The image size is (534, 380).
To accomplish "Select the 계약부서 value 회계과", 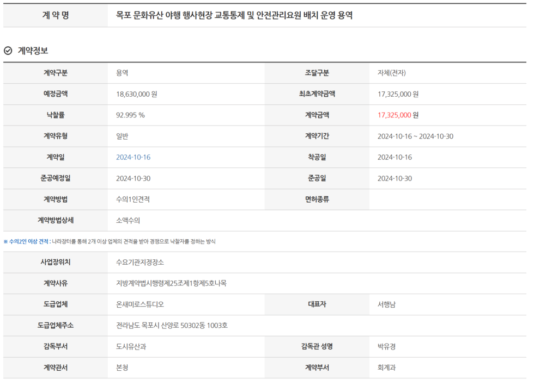I will point(386,367).
